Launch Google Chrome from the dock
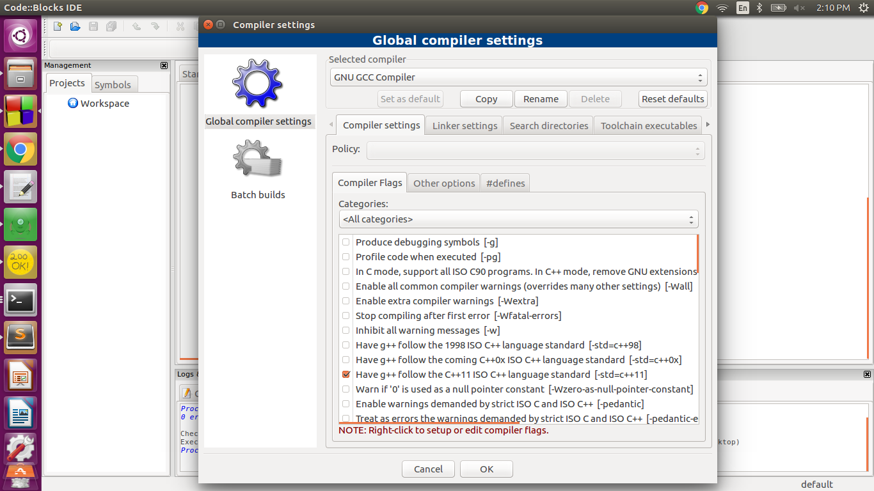Viewport: 874px width, 491px height. click(20, 150)
